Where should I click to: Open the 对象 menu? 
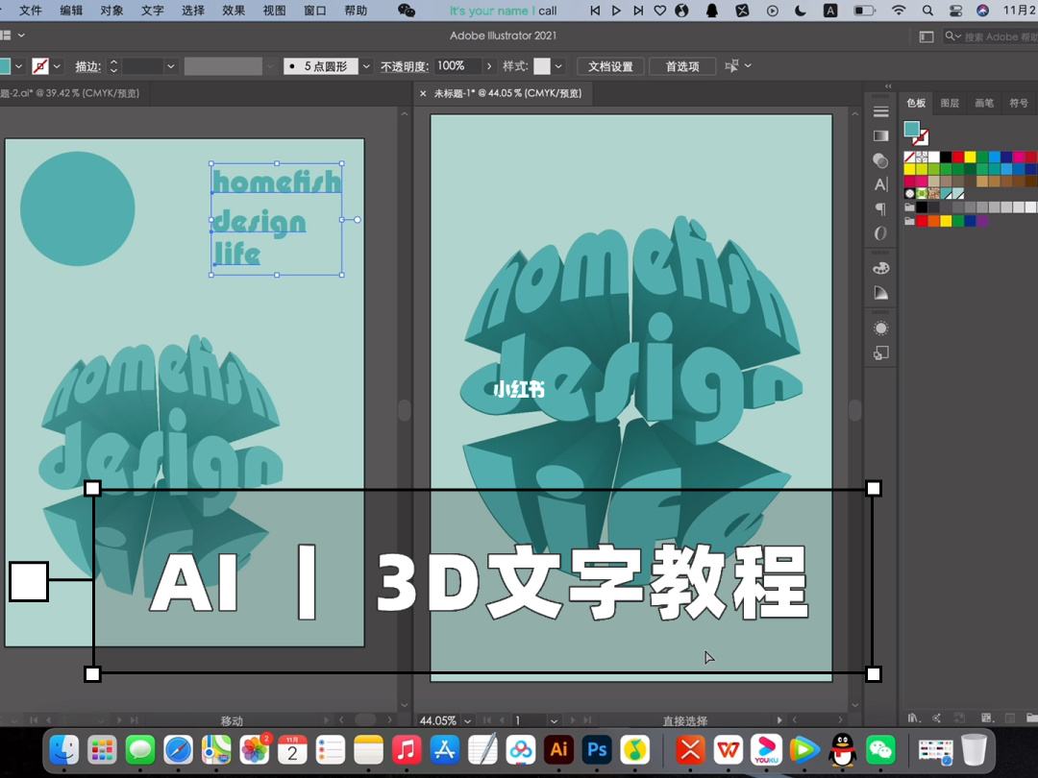[x=111, y=11]
